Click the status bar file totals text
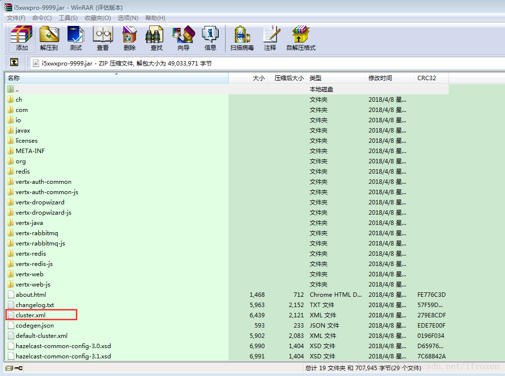Viewport: 505px width, 376px height. pos(363,368)
